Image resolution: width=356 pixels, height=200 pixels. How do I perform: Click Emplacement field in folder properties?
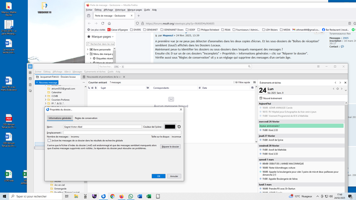click(x=122, y=133)
